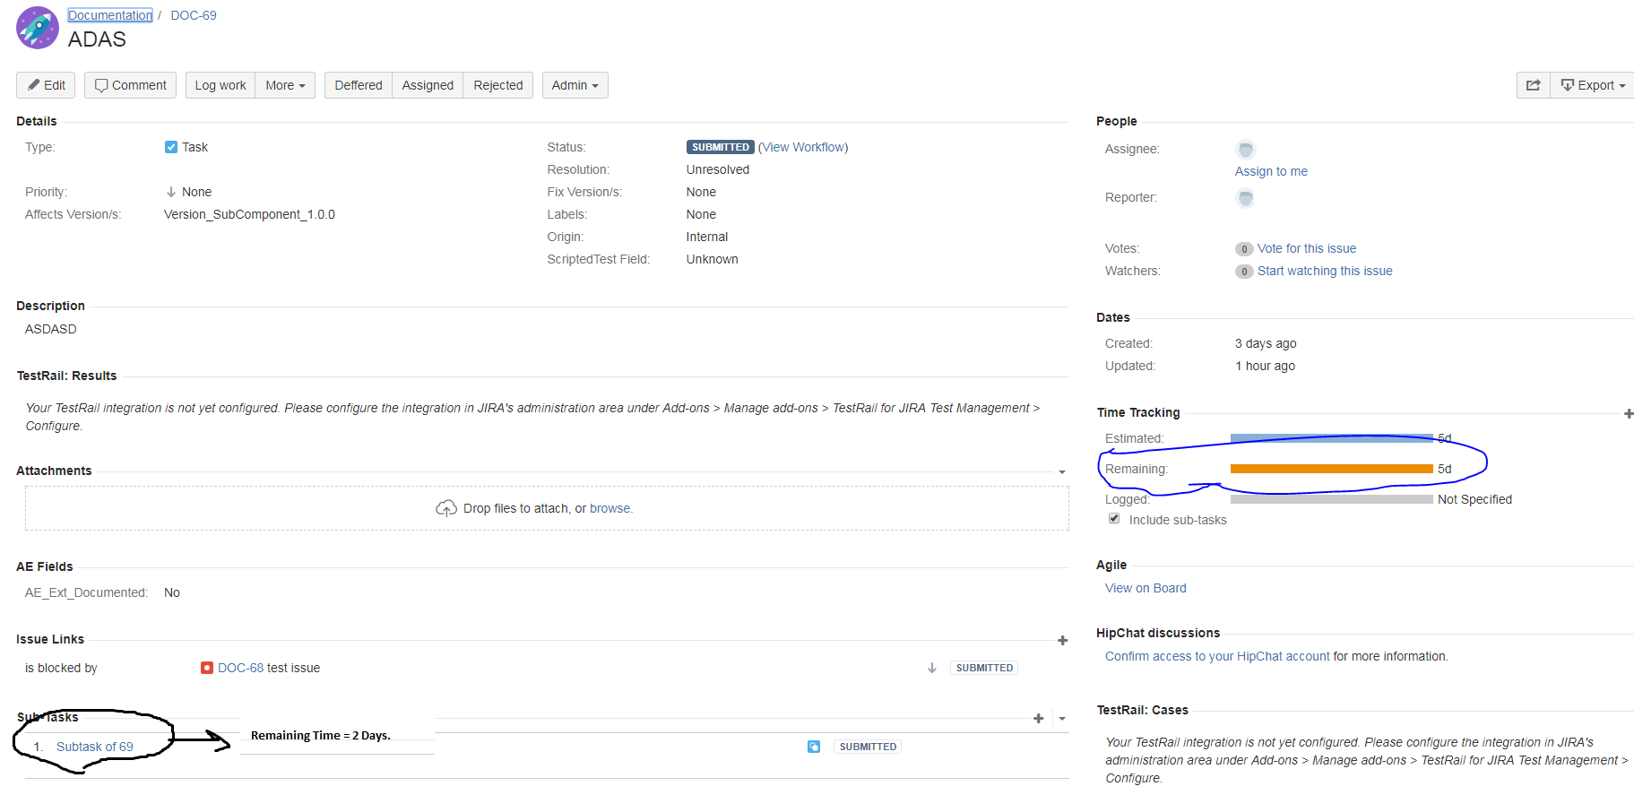Screen dimensions: 1634x795
Task: Click the assignee avatar icon
Action: (x=1245, y=149)
